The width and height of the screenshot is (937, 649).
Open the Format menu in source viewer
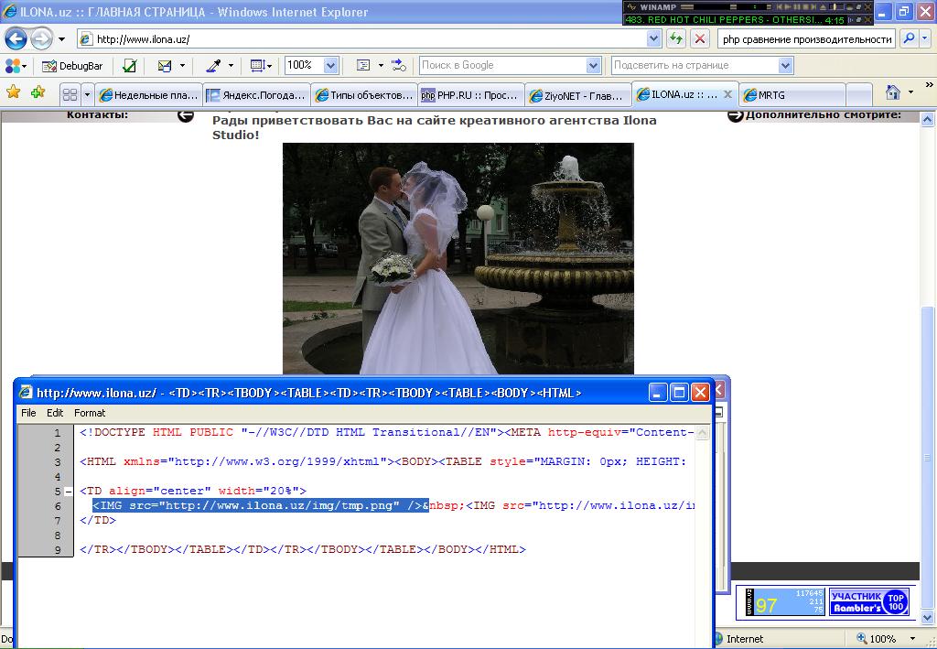pyautogui.click(x=90, y=413)
